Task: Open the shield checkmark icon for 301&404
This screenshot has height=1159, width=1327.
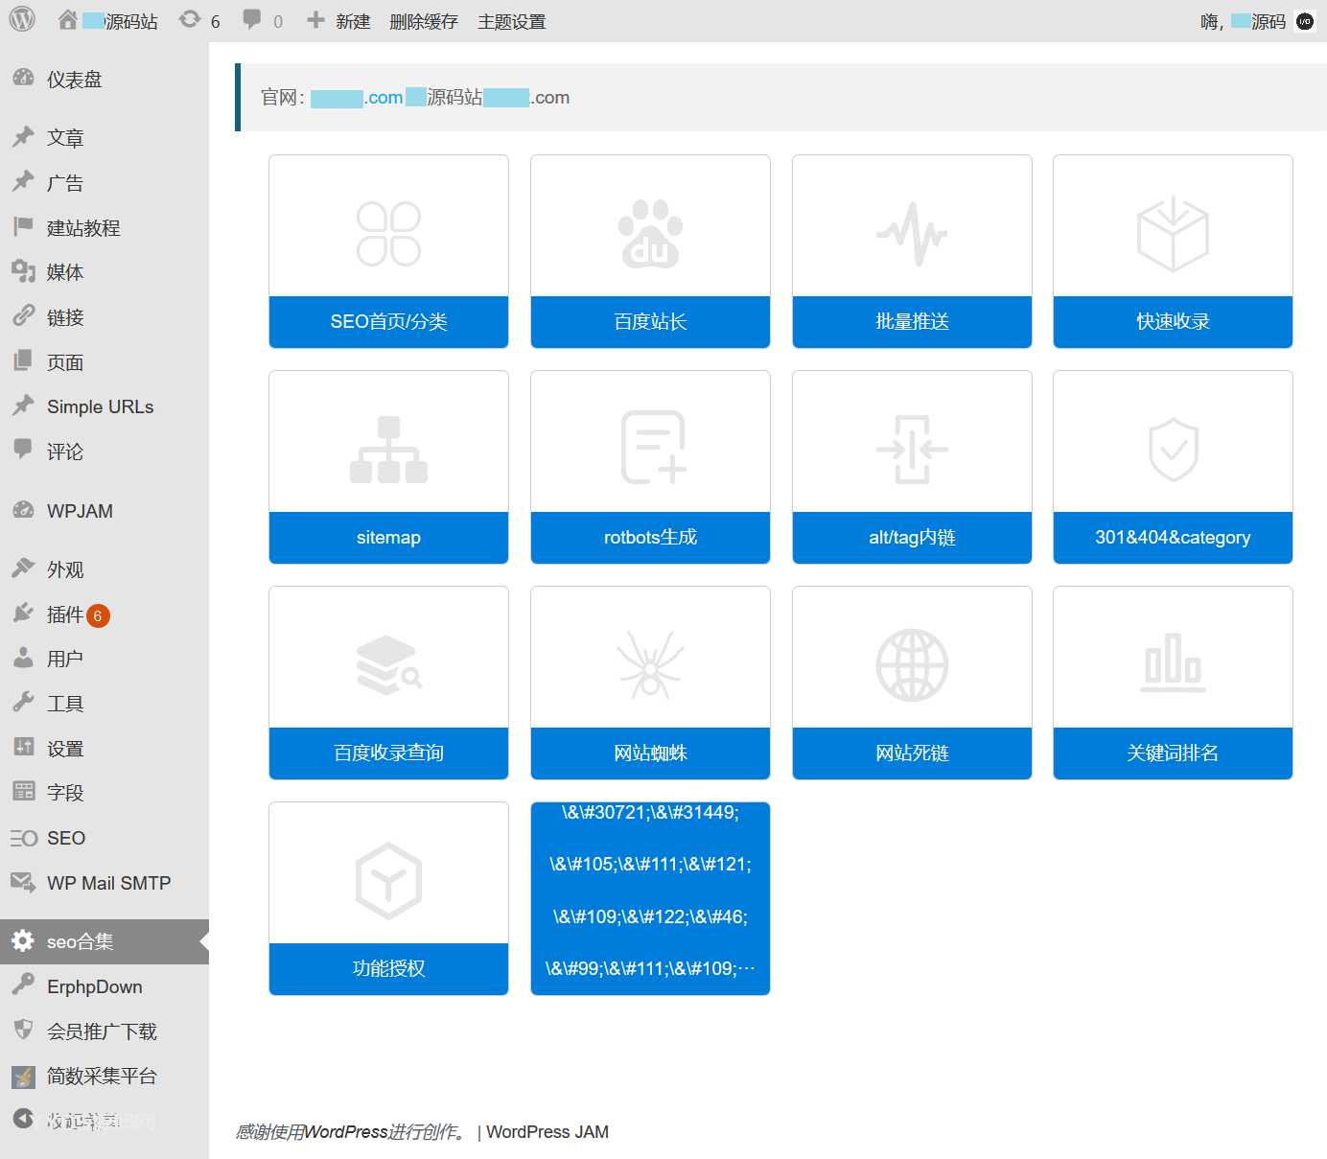Action: [1173, 450]
